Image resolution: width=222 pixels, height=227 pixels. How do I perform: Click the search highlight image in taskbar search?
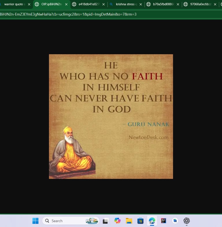[92, 221]
